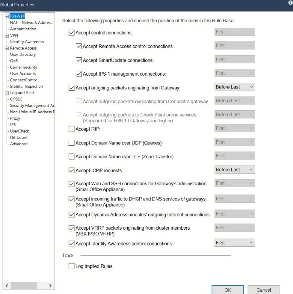Enable Accept Domain Name over UDP checkbox
Viewport: 293px width, 294px height.
[72, 143]
